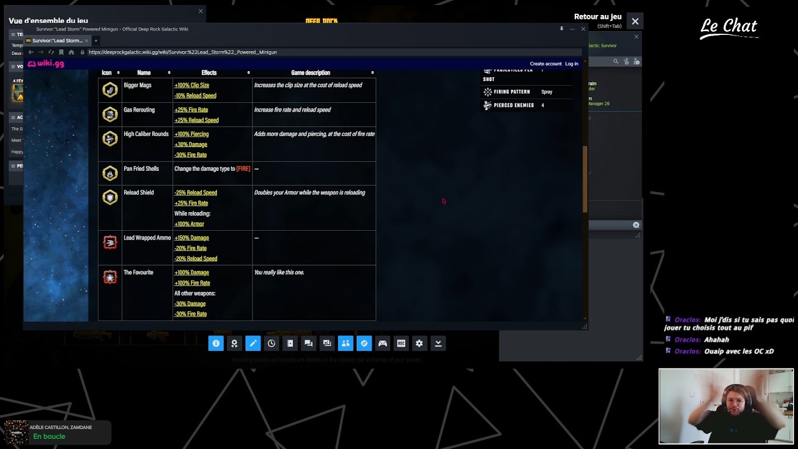The image size is (798, 449).
Task: Open the -20% Reload Speed effect link
Action: (x=196, y=259)
